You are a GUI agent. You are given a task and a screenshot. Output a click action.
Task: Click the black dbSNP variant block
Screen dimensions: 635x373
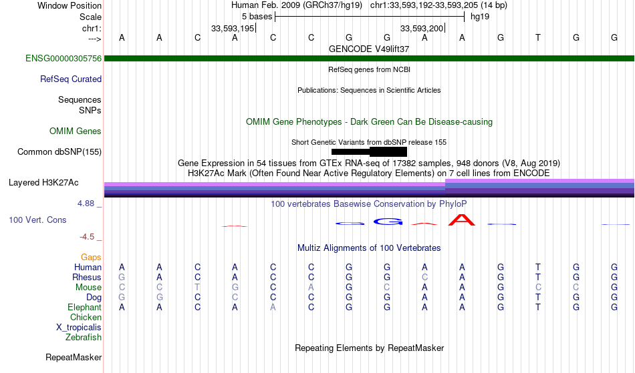[370, 151]
